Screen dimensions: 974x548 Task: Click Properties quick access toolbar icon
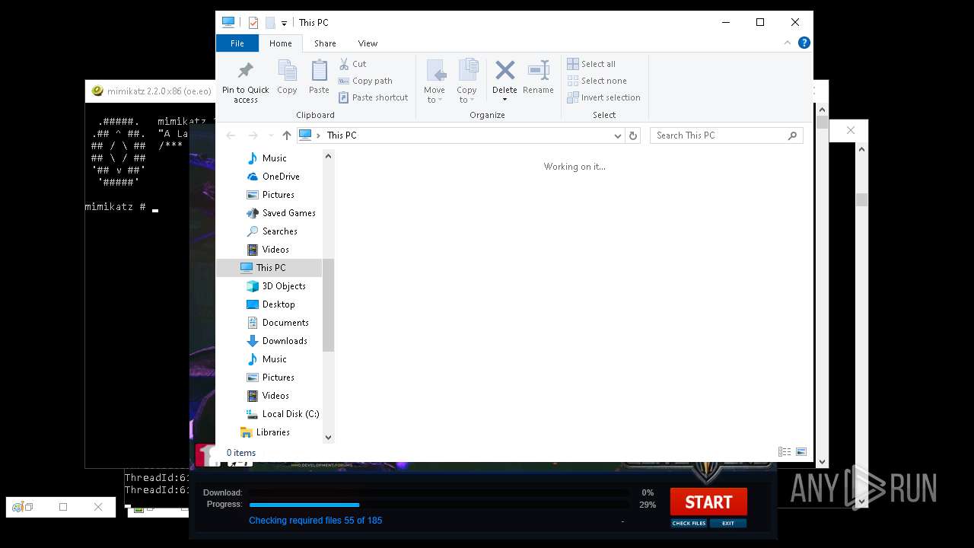pyautogui.click(x=253, y=23)
